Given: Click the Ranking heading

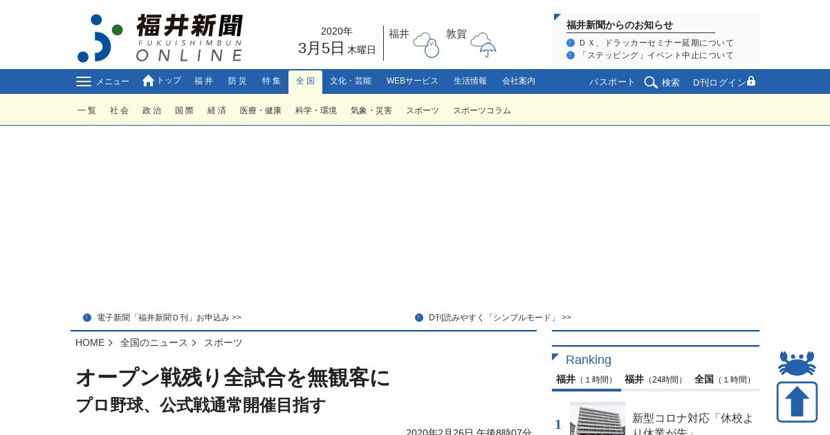Looking at the screenshot, I should (x=589, y=360).
